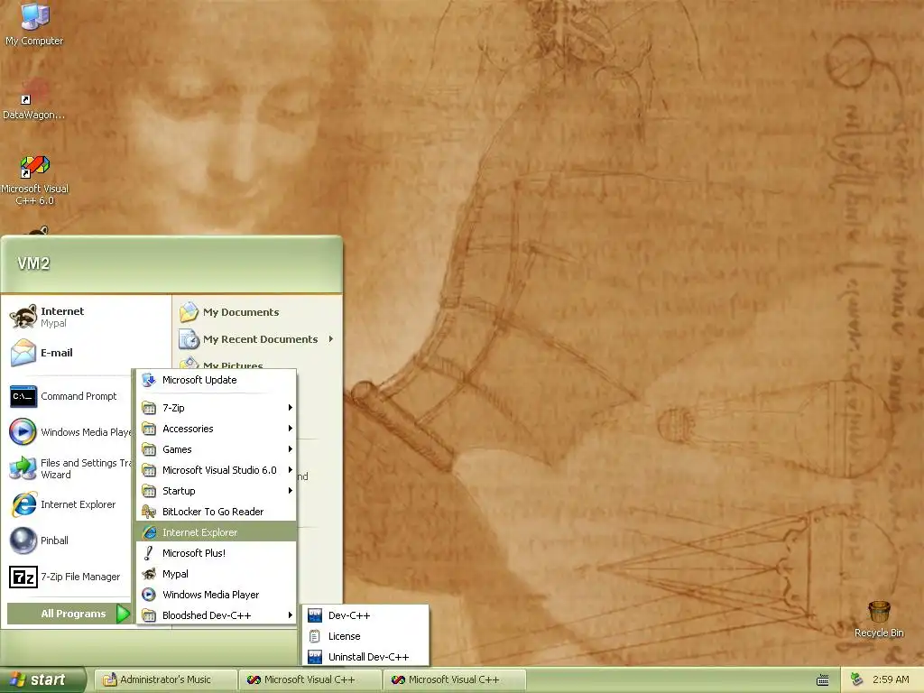The height and width of the screenshot is (693, 924).
Task: Expand the 7-Zip submenu arrow
Action: tap(290, 407)
